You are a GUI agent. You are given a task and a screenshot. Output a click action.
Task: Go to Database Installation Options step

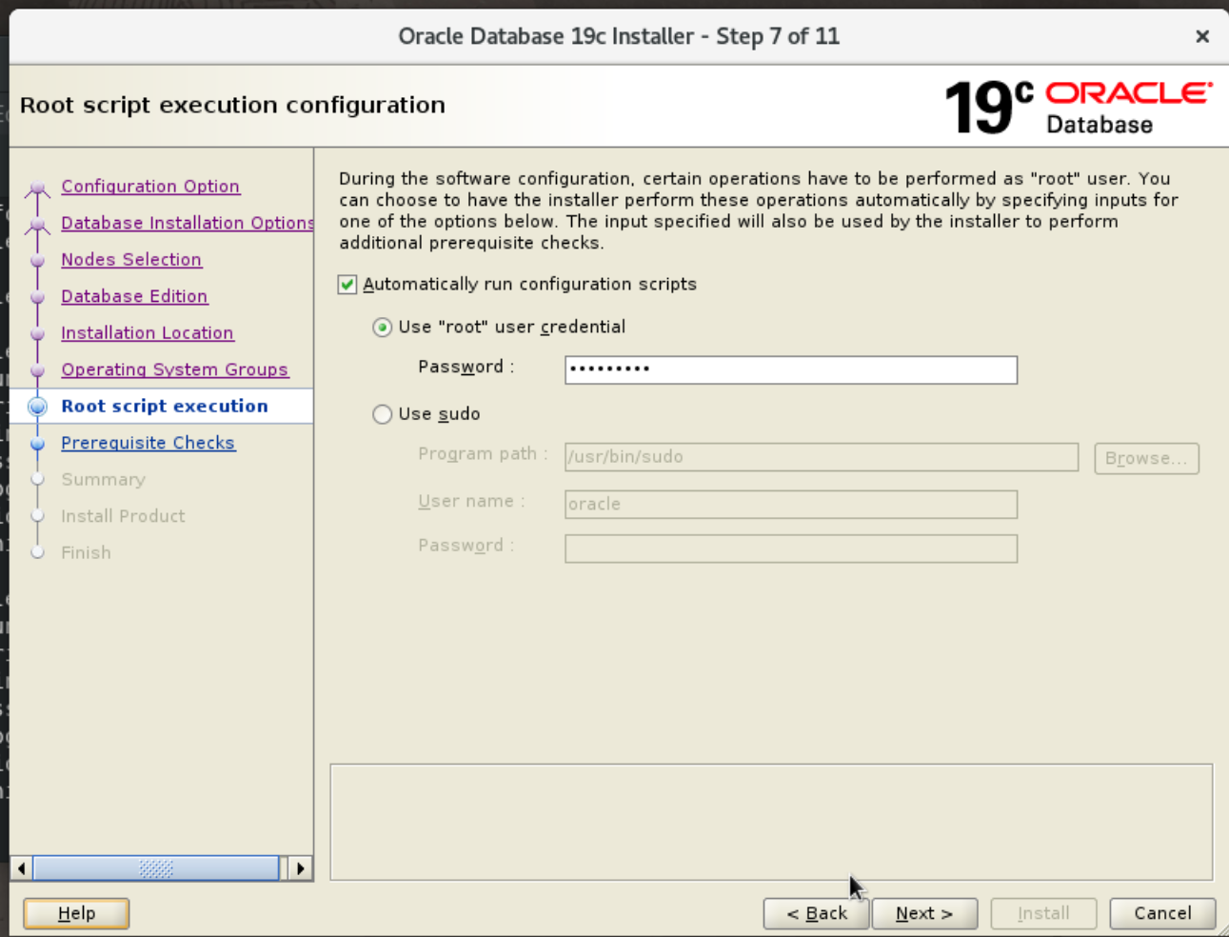tap(187, 223)
